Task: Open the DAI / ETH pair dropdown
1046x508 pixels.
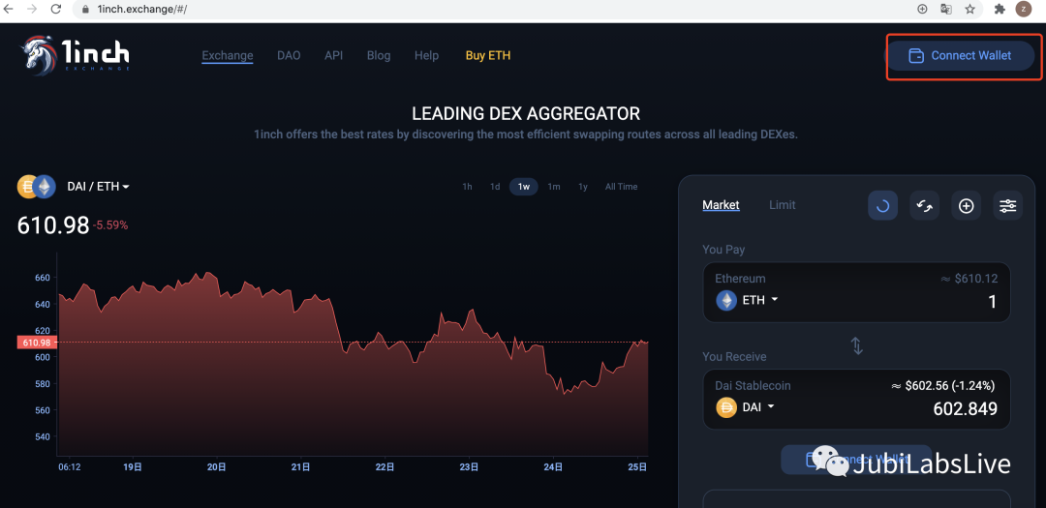Action: tap(98, 187)
